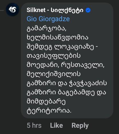The width and height of the screenshot is (119, 134).
Task: Click the word ჭავჭავაძის in the comment
Action: click(88, 83)
